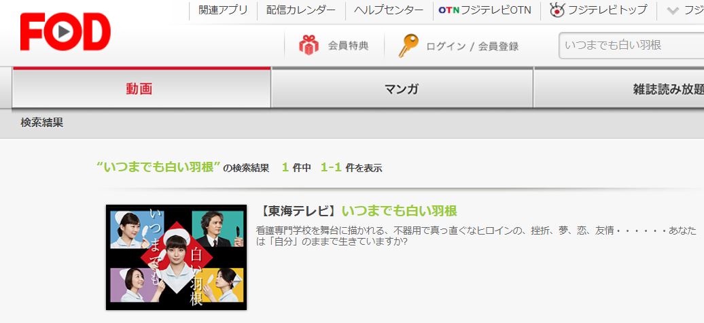704x323 pixels.
Task: Open the 配信カレンダー link
Action: 301,10
